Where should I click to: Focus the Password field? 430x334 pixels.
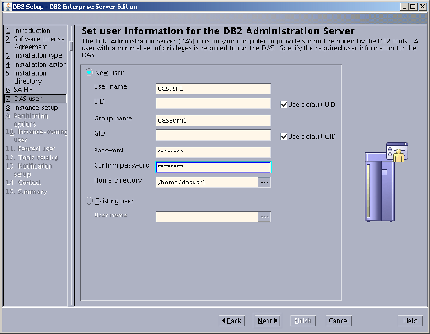pos(213,152)
